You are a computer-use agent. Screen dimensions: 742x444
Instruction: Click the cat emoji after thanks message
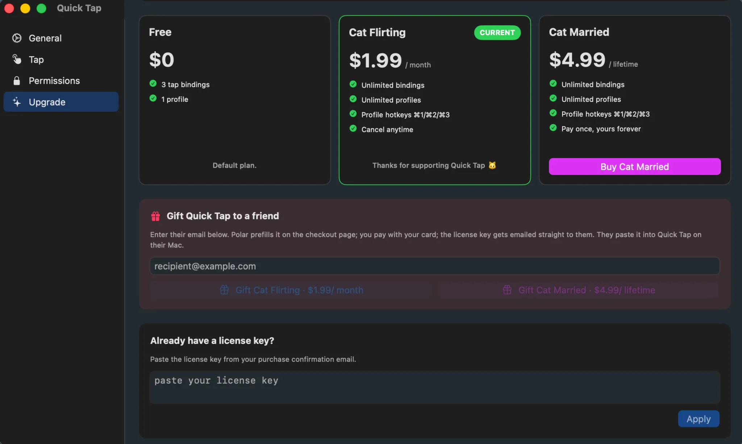coord(492,165)
